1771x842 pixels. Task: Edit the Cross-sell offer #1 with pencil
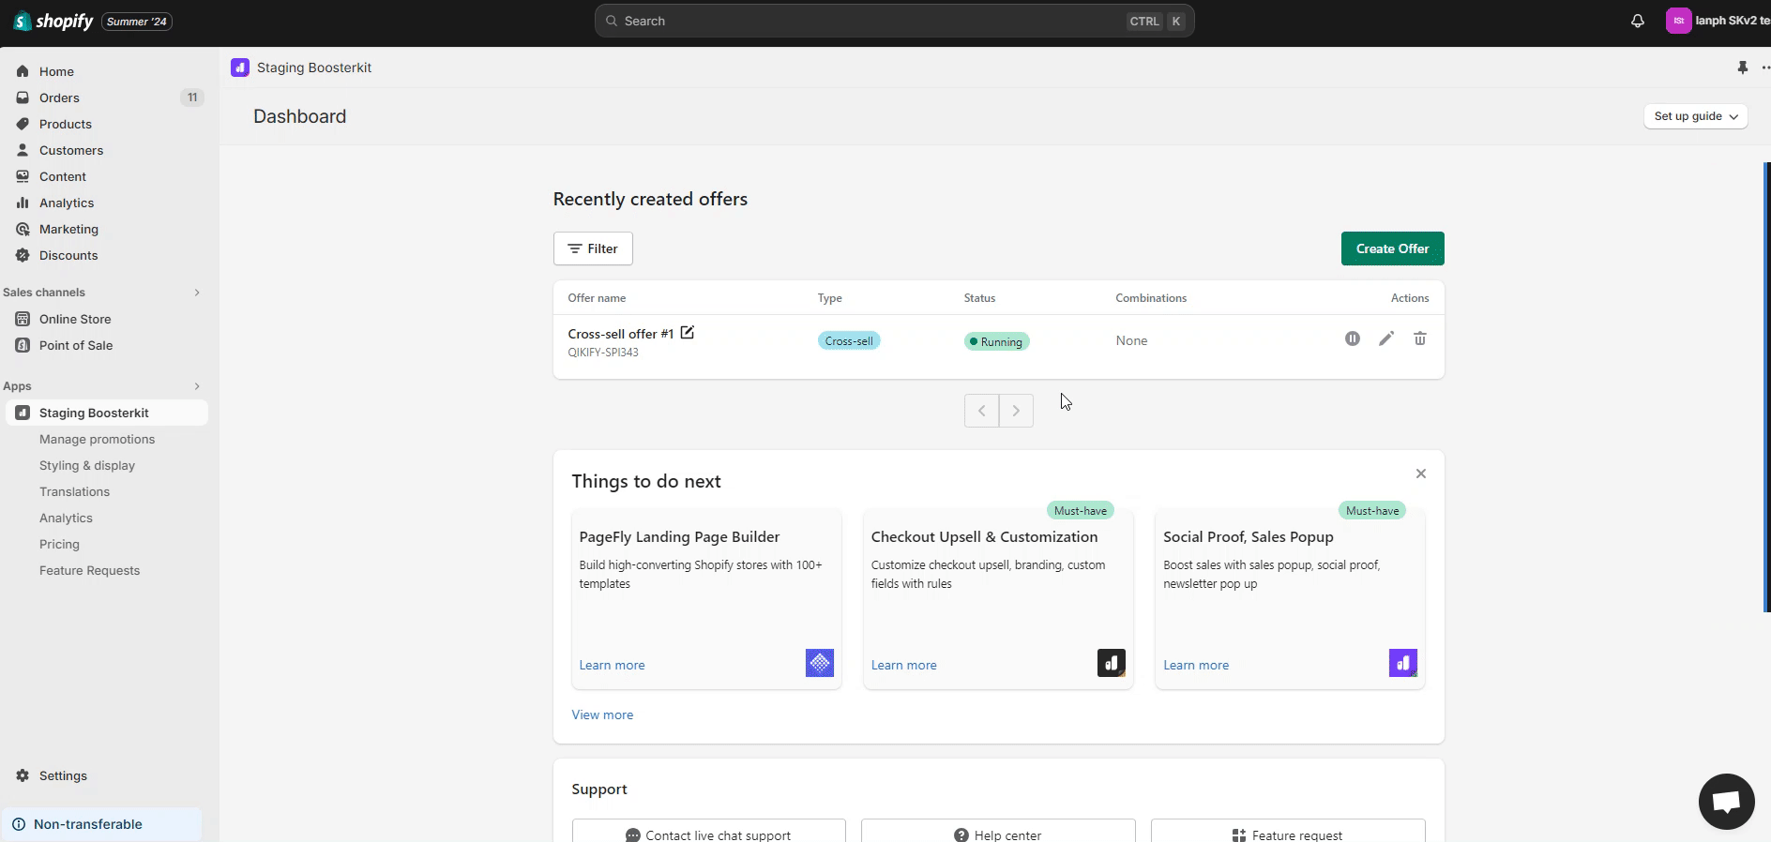point(1386,338)
